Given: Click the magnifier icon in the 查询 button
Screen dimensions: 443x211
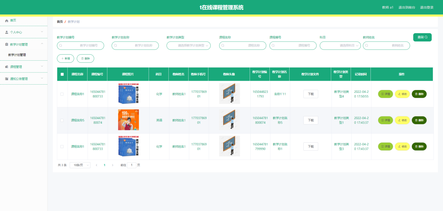Looking at the screenshot, I should tap(426, 37).
